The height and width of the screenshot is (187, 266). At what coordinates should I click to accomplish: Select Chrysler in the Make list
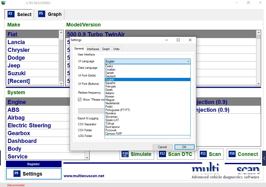tap(32, 50)
